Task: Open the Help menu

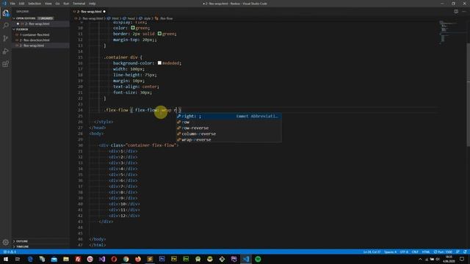Action: 92,4
